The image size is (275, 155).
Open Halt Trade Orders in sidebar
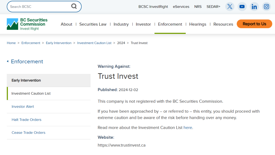click(x=49, y=120)
